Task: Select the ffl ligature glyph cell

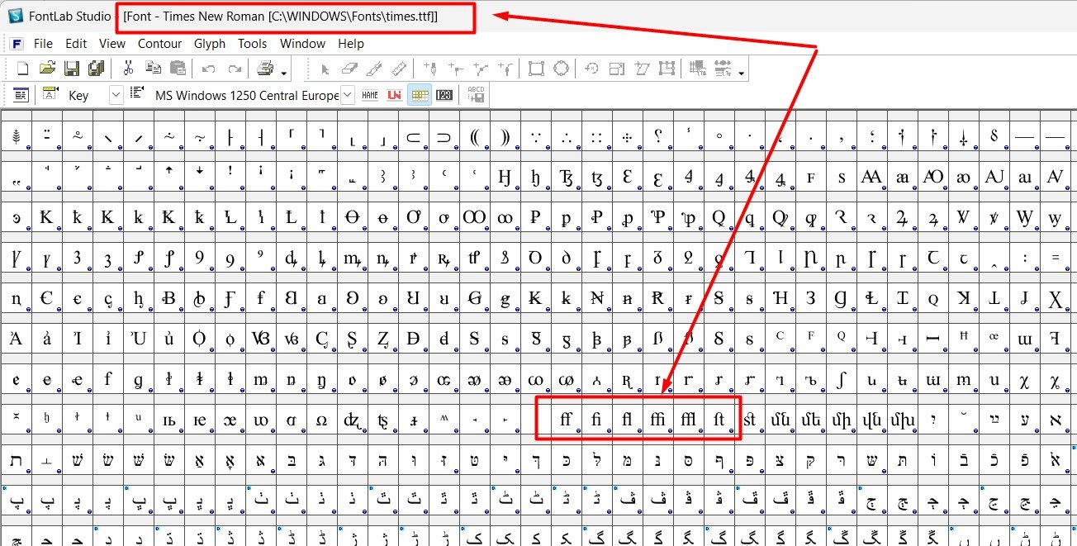Action: click(x=688, y=420)
